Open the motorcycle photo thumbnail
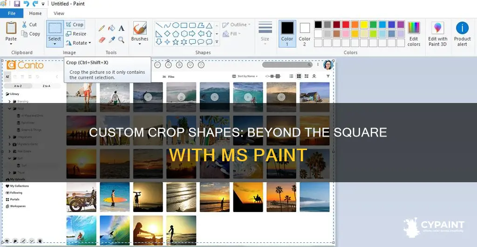Screen dimensions: 477x247 coord(81,197)
